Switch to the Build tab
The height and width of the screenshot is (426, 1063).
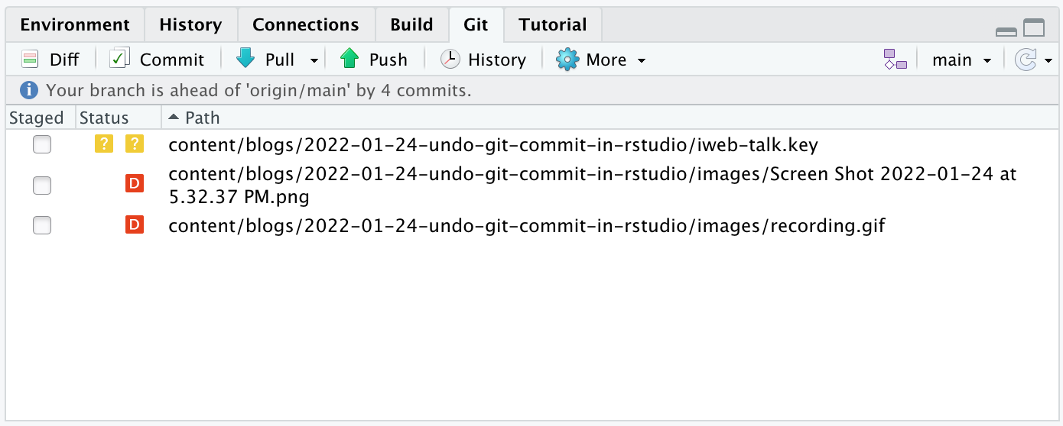411,24
